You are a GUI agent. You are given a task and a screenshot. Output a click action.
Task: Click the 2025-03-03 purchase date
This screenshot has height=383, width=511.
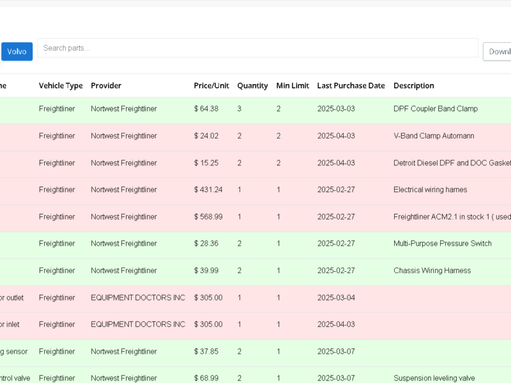(336, 109)
